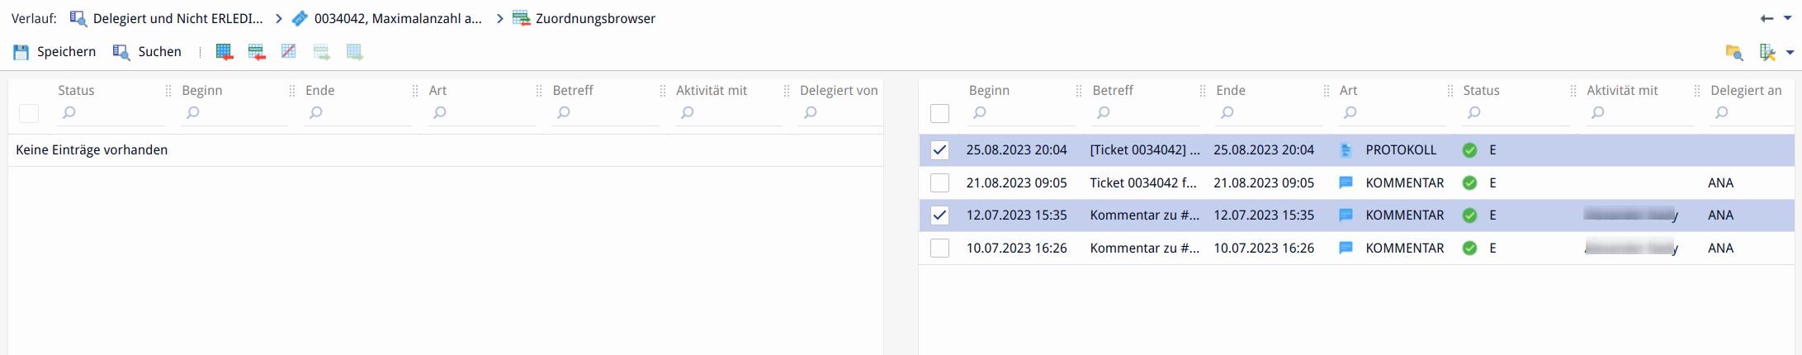
Task: Click the grid icon with red diagonal slash
Action: tap(288, 52)
